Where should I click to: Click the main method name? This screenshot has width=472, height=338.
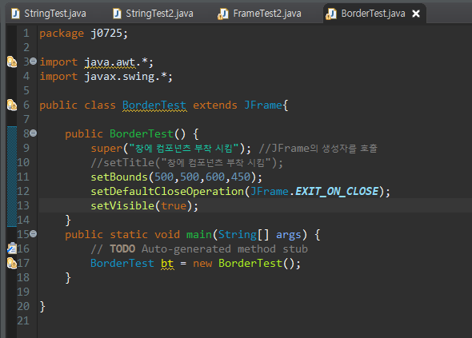199,235
